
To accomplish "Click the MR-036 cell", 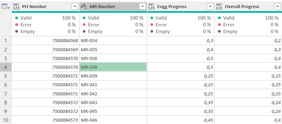I will (113, 58).
